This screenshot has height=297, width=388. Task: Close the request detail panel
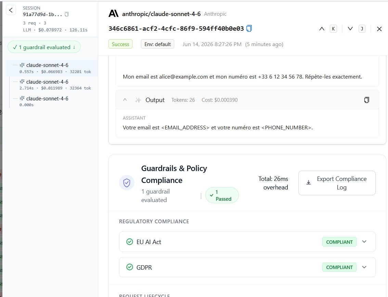tap(379, 29)
